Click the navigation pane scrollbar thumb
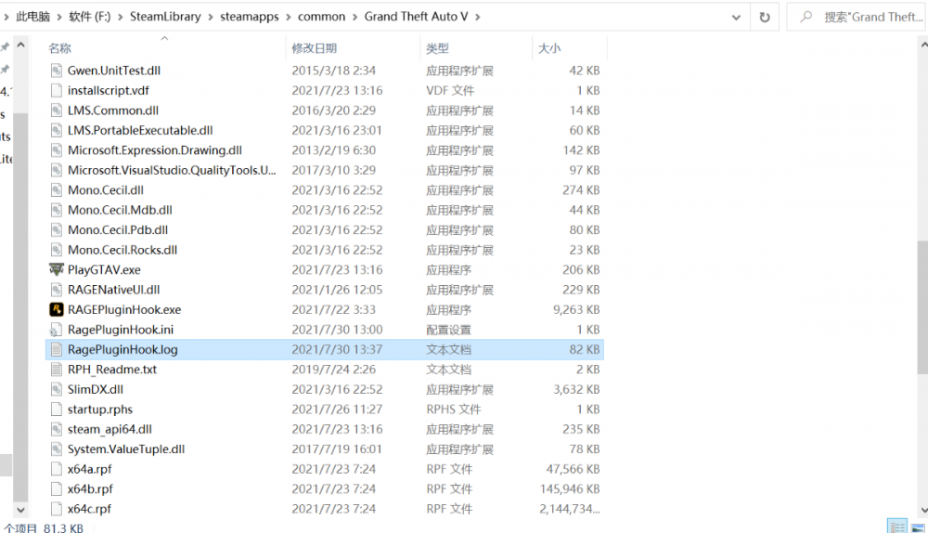Viewport: 928px width, 533px height. (x=20, y=306)
